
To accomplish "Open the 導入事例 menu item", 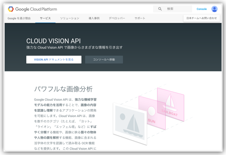I will coord(94,18).
